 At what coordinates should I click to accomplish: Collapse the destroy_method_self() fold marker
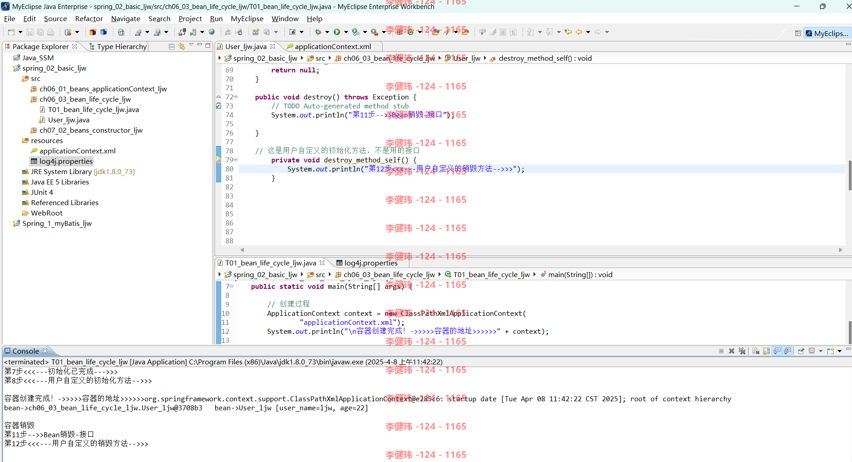click(x=235, y=160)
